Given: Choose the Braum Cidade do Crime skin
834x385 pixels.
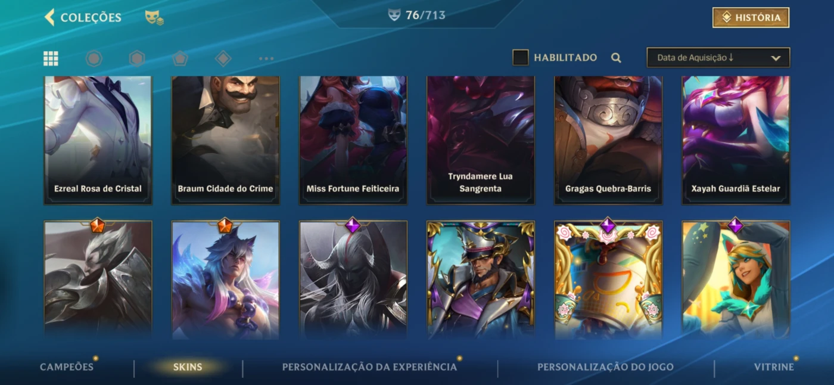Looking at the screenshot, I should coord(225,140).
